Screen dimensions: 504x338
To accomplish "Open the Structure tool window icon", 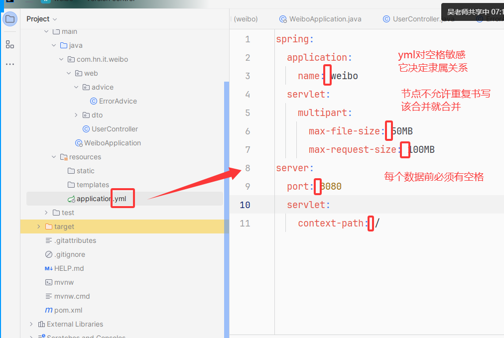I will [x=10, y=44].
